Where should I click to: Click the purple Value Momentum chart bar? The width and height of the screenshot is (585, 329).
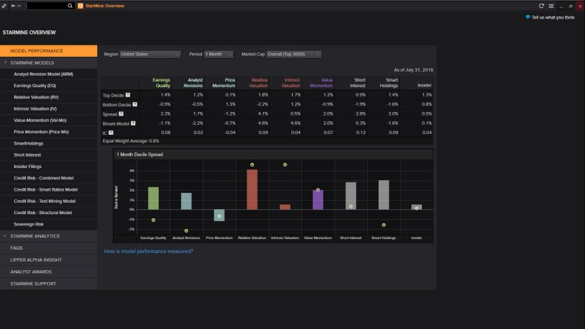[318, 200]
